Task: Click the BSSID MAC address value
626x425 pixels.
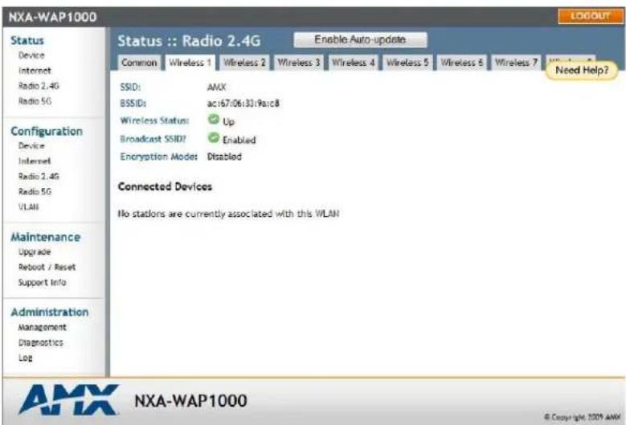Action: click(243, 104)
